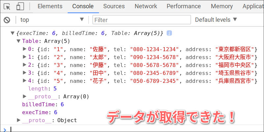264x132 pixels.
Task: Click the length: 5 property
Action: click(43, 88)
